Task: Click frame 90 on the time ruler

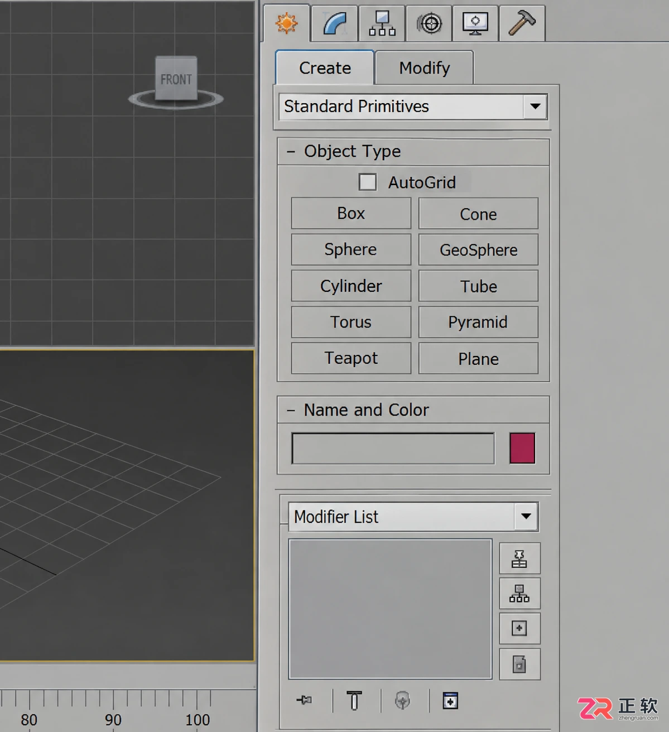Action: pos(113,720)
